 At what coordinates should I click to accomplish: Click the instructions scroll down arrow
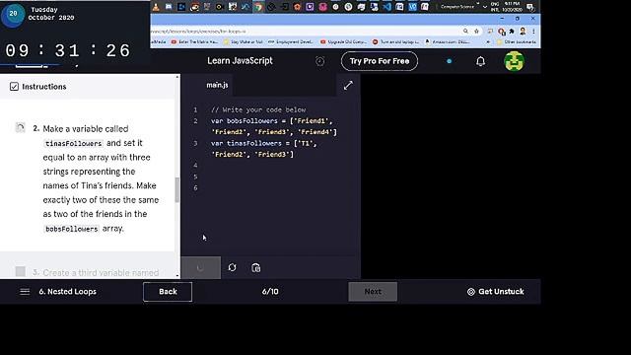[x=177, y=276]
